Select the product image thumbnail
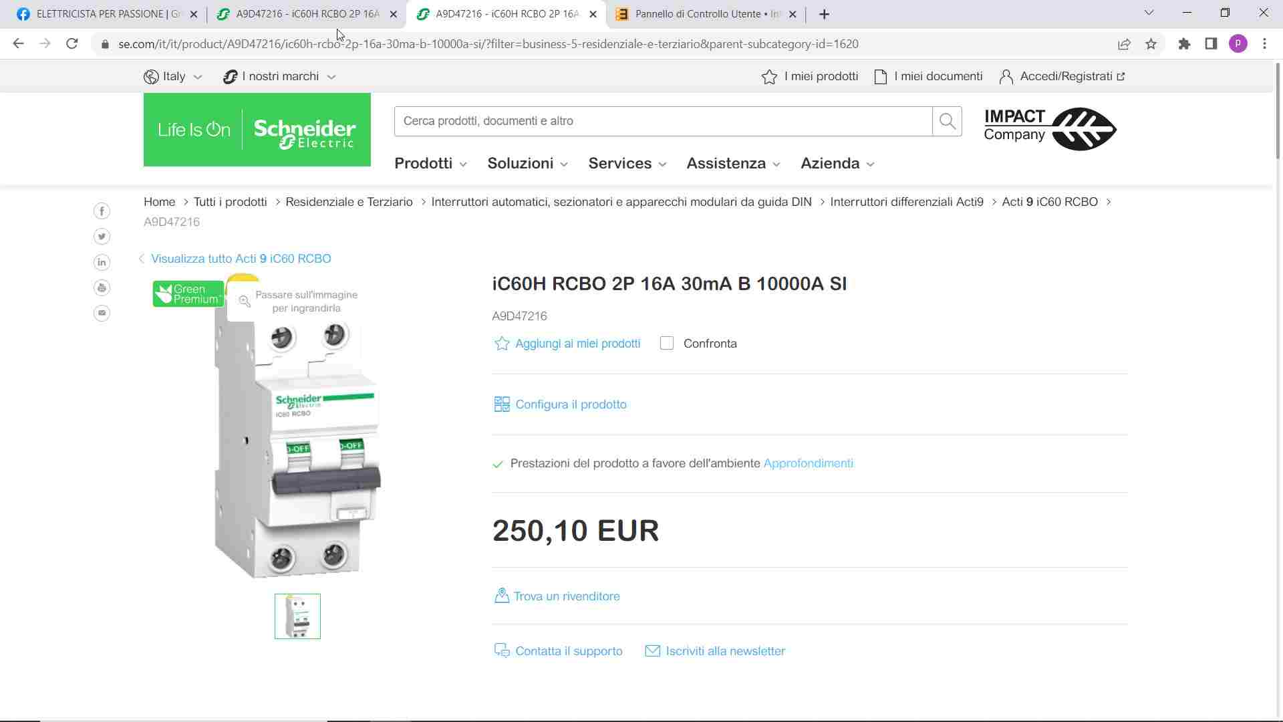 coord(297,616)
